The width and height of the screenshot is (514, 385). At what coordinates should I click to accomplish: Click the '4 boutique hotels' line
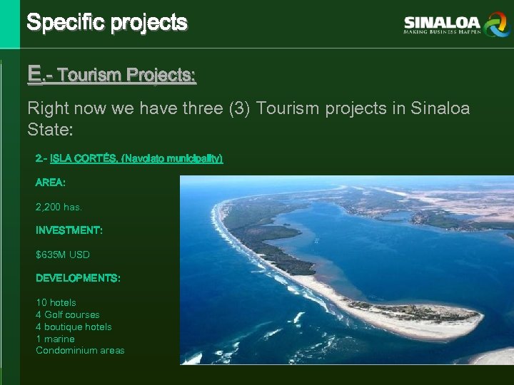(74, 327)
